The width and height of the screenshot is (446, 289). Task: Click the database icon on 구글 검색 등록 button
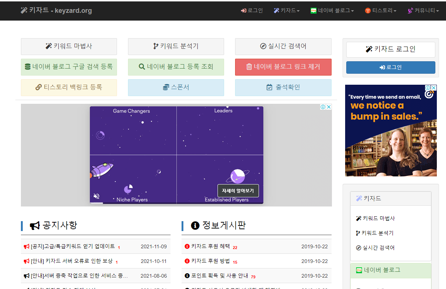click(x=28, y=67)
